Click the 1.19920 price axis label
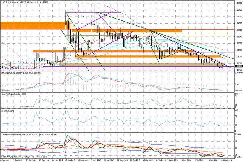Viewport: 243px width, 162px height. 239,70
